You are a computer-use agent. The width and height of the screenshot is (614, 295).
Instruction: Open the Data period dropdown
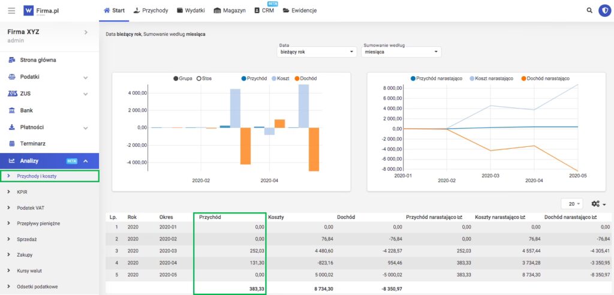pos(318,52)
